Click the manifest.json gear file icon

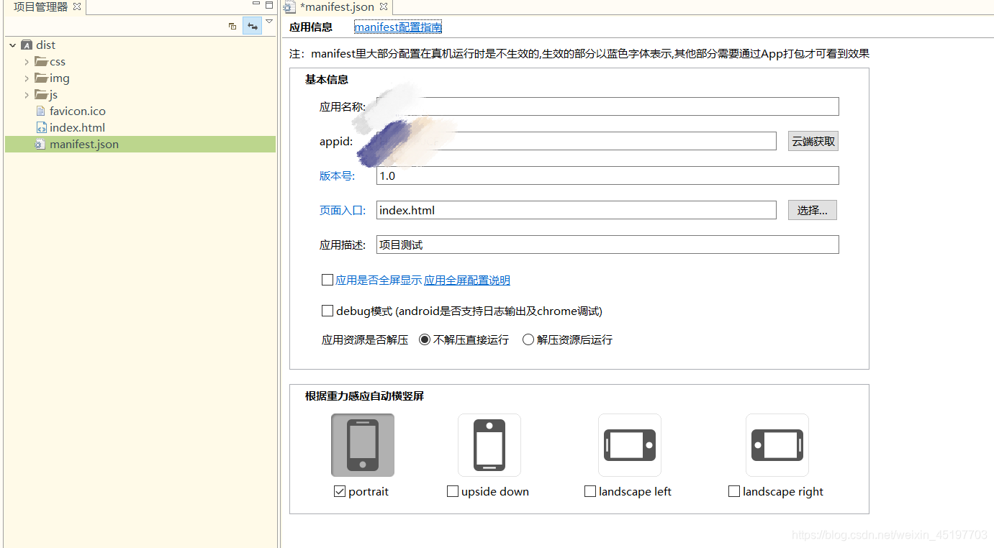tap(42, 144)
